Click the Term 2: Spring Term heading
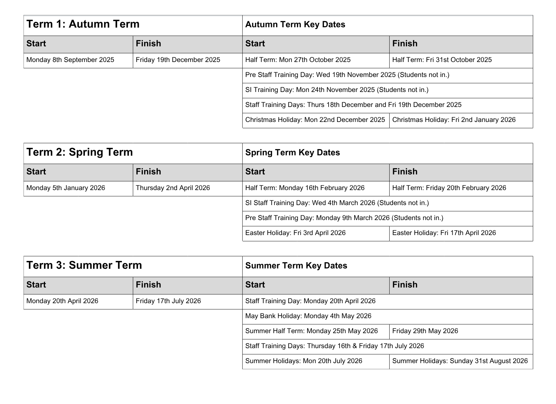Viewport: 556px width, 404px height. pos(80,152)
